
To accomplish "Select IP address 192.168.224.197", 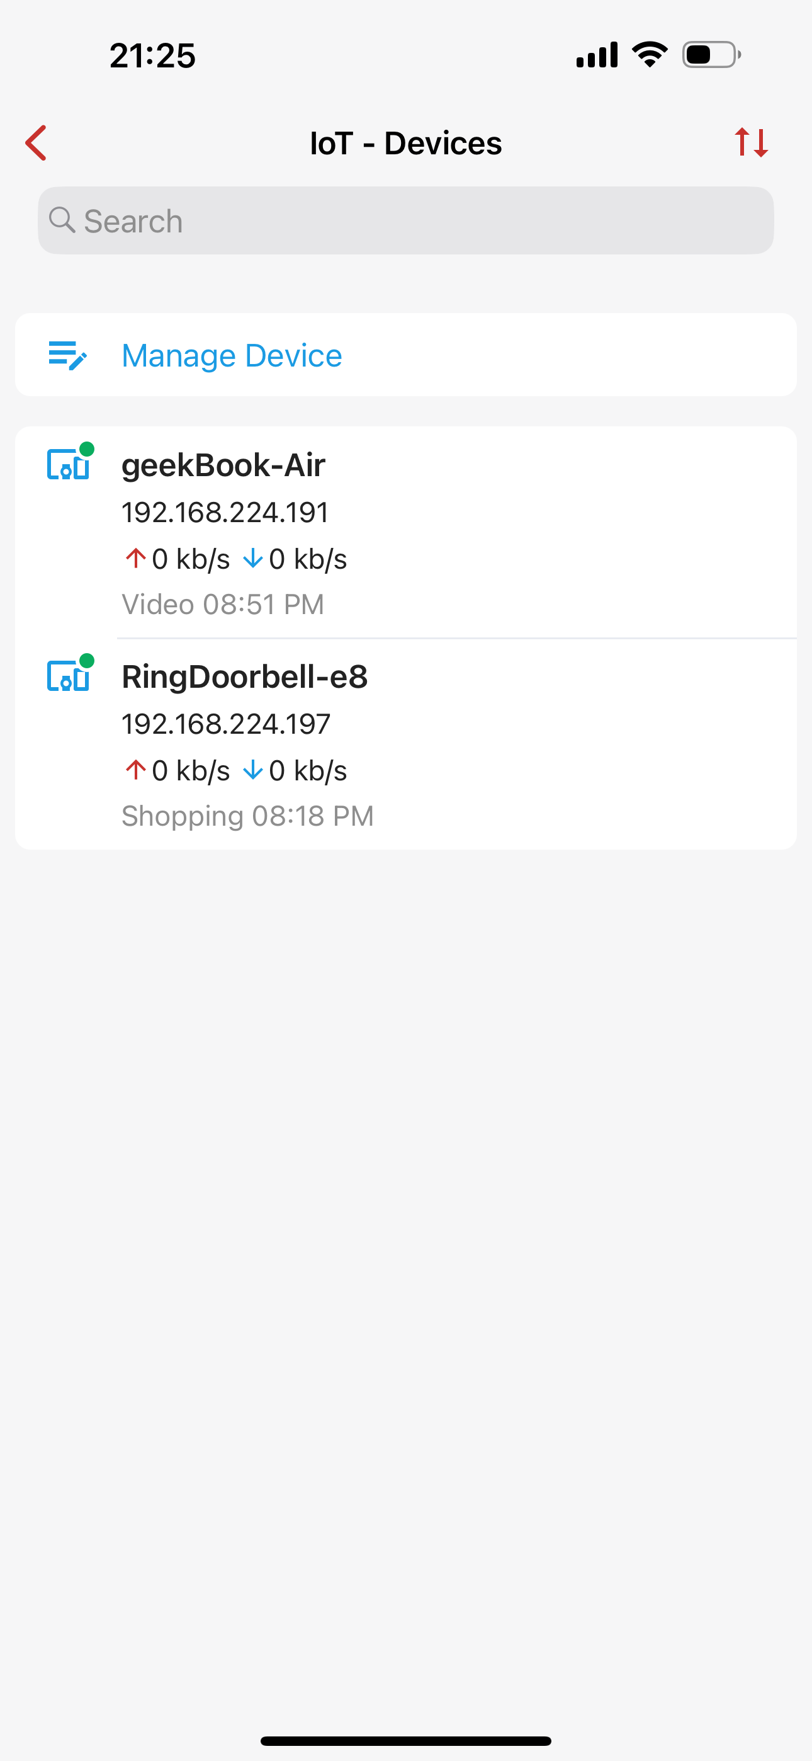I will [x=226, y=724].
